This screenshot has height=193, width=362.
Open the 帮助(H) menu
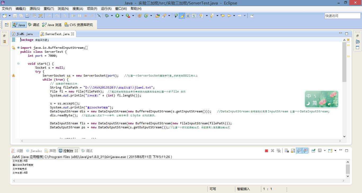pos(136,8)
